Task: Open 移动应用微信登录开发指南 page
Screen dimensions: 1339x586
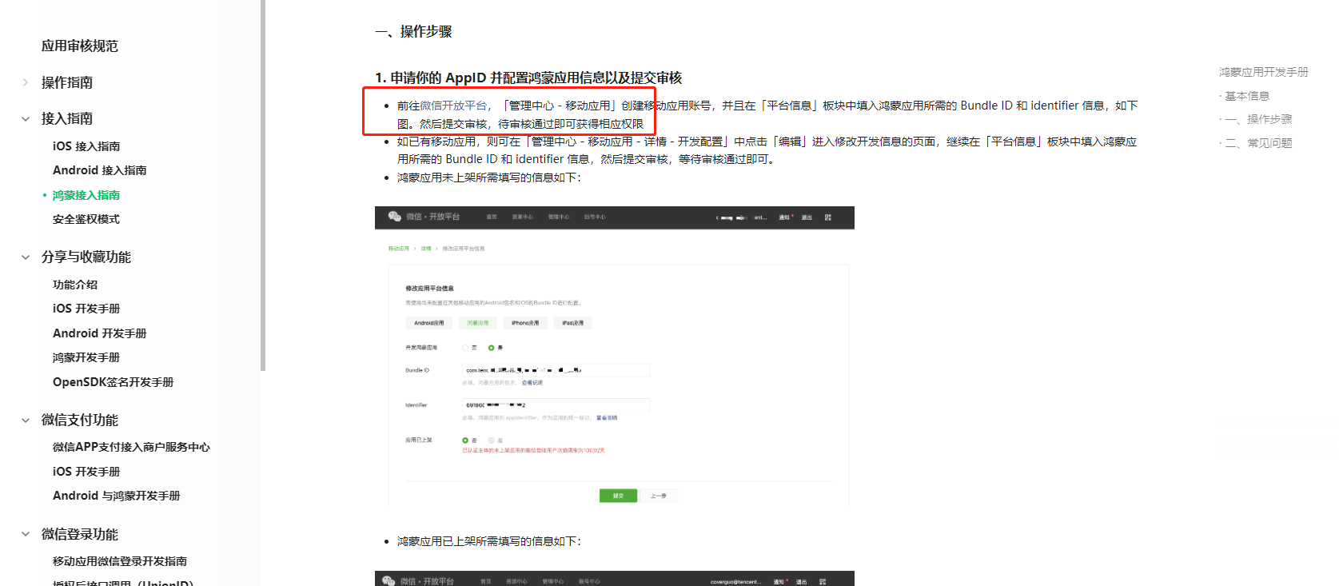Action: coord(120,561)
